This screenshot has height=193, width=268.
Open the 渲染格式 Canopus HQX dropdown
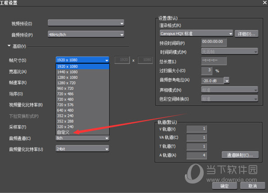pos(196,33)
